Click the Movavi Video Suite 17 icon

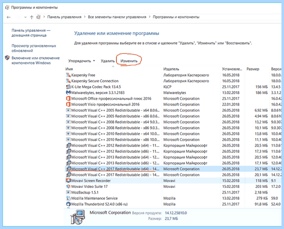68,186
